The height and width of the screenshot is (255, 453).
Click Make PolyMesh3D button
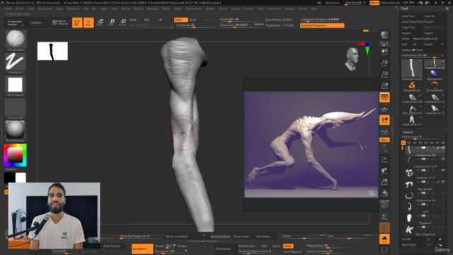tap(425, 39)
